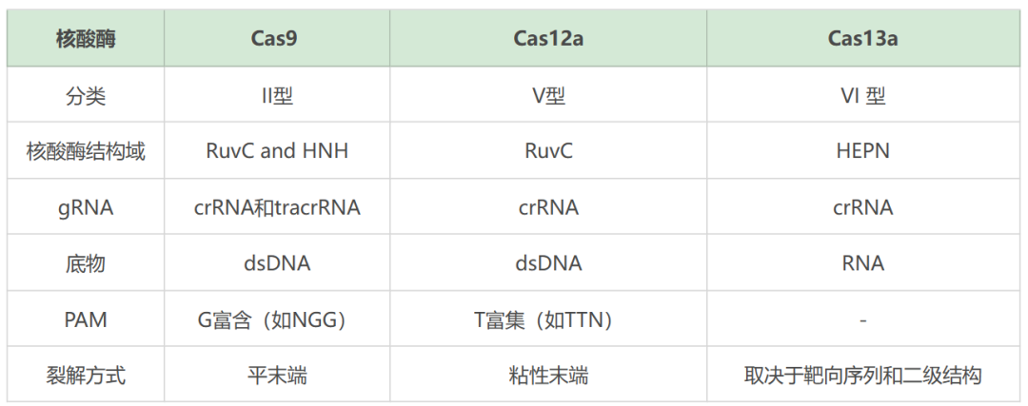Select the 裂解方式 row label
Image resolution: width=1028 pixels, height=406 pixels.
point(86,376)
